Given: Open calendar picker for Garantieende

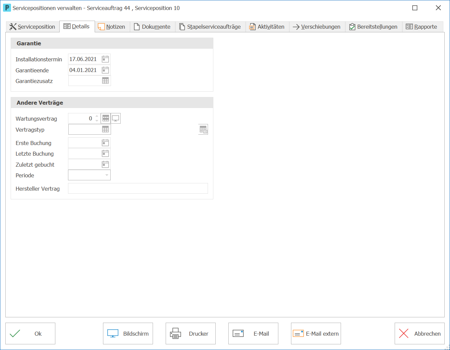Looking at the screenshot, I should click(x=105, y=70).
